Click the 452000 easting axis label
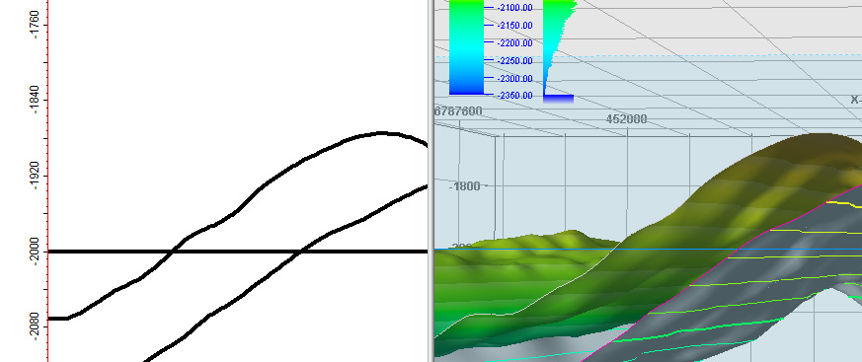 626,119
